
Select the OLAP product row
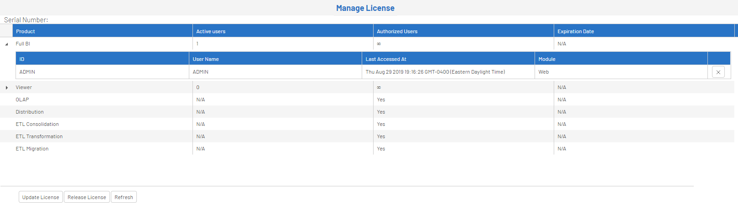pyautogui.click(x=22, y=100)
